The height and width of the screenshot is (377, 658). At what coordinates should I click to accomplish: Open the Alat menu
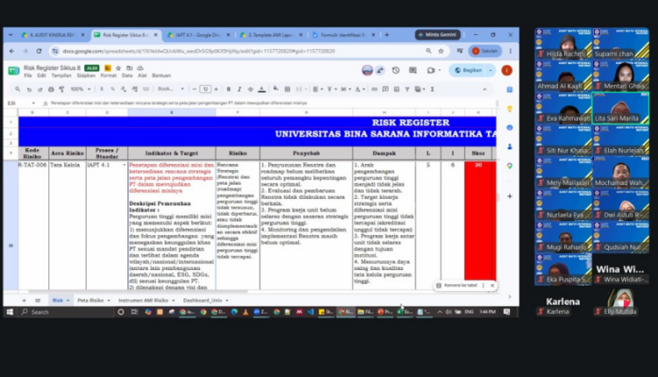point(142,75)
